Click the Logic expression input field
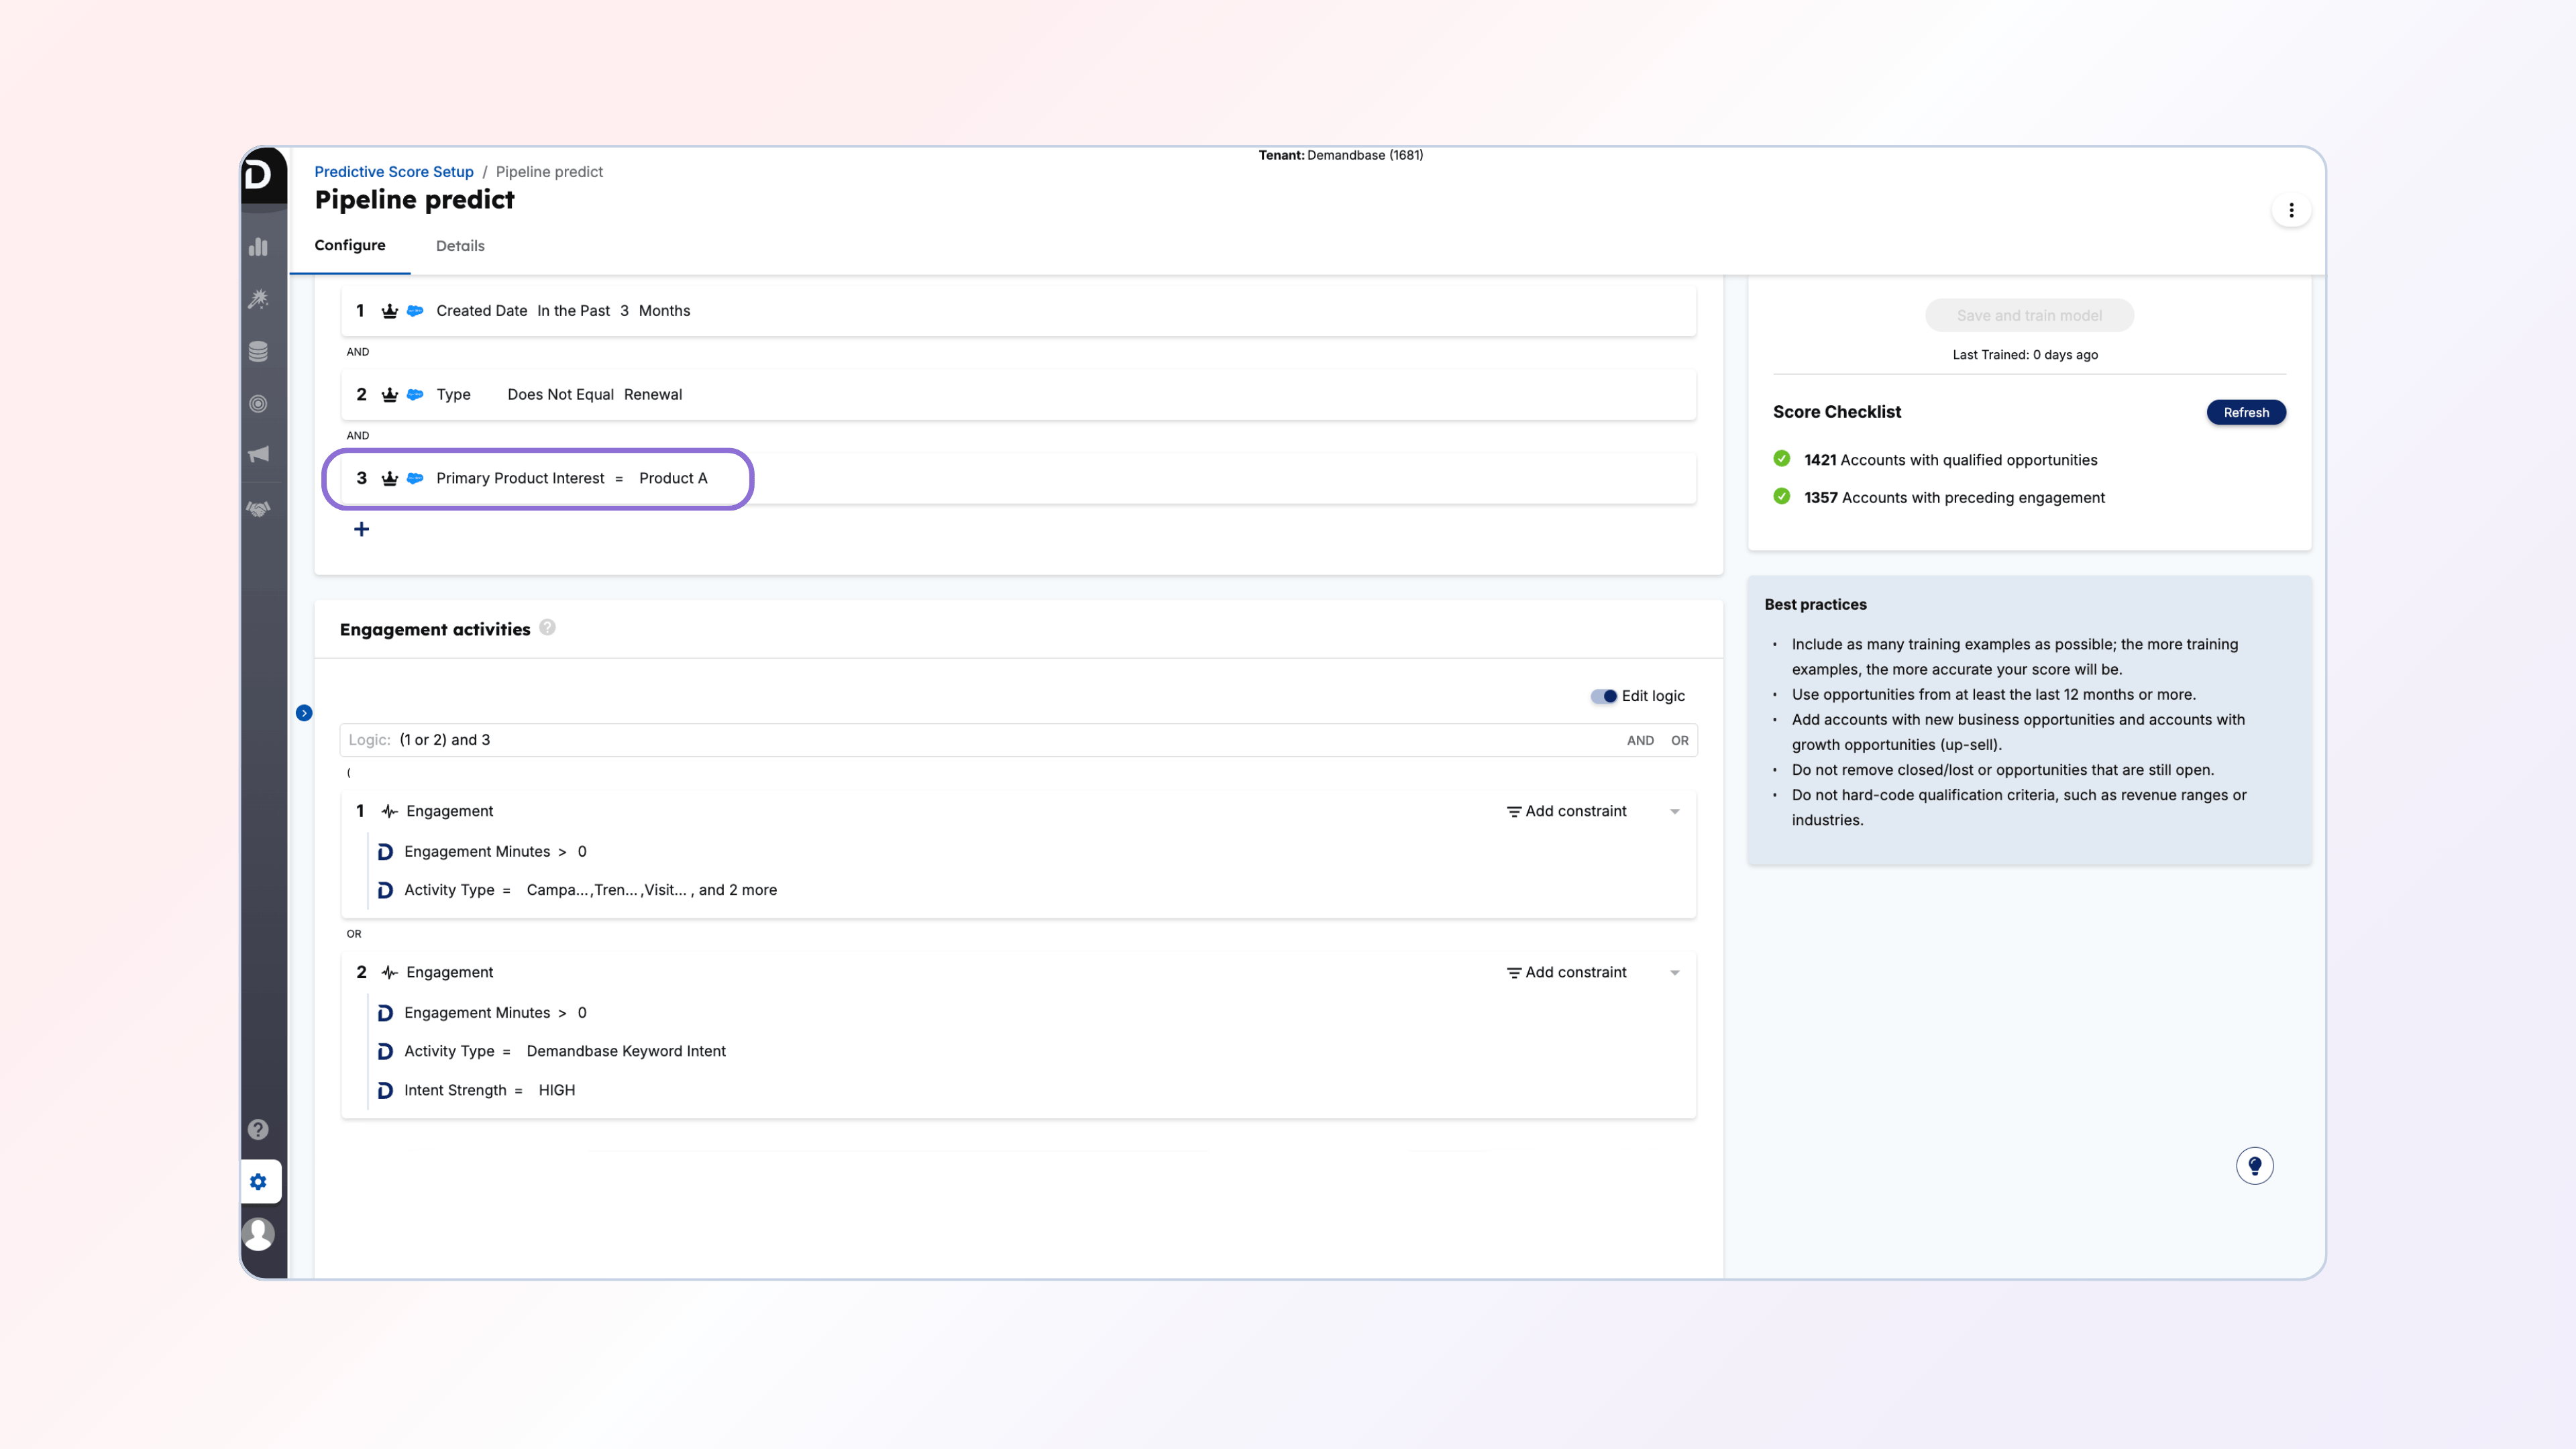Screen dimensions: 2576x1449 (x=1000, y=740)
